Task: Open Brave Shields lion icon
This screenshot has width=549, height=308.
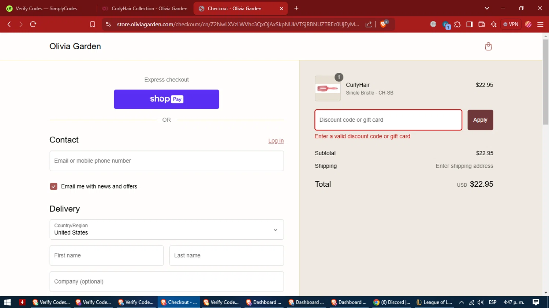Action: click(384, 24)
